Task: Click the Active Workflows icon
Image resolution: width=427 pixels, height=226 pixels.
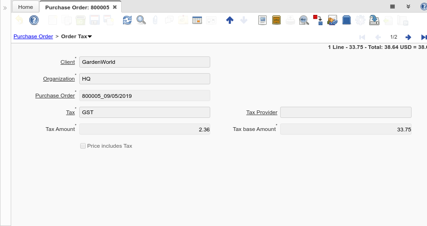Action: click(x=318, y=20)
